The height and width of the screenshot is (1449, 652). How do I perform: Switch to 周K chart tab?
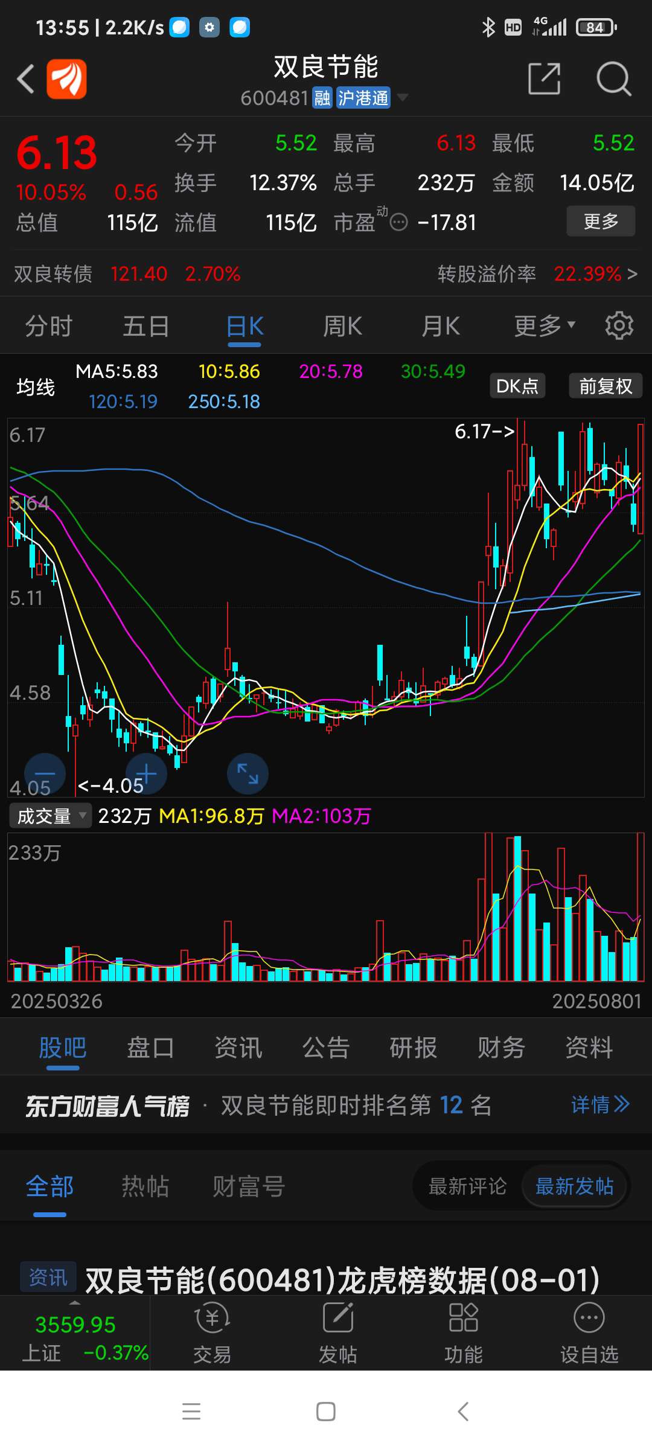coord(342,326)
